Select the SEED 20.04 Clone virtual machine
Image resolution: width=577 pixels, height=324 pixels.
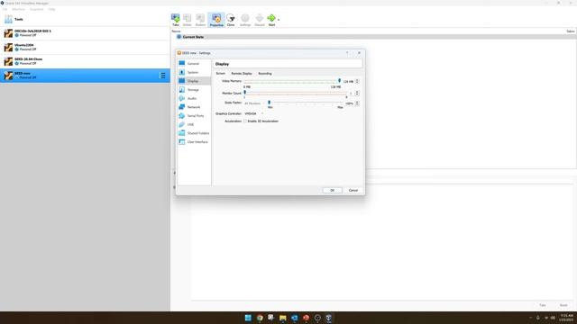85,61
